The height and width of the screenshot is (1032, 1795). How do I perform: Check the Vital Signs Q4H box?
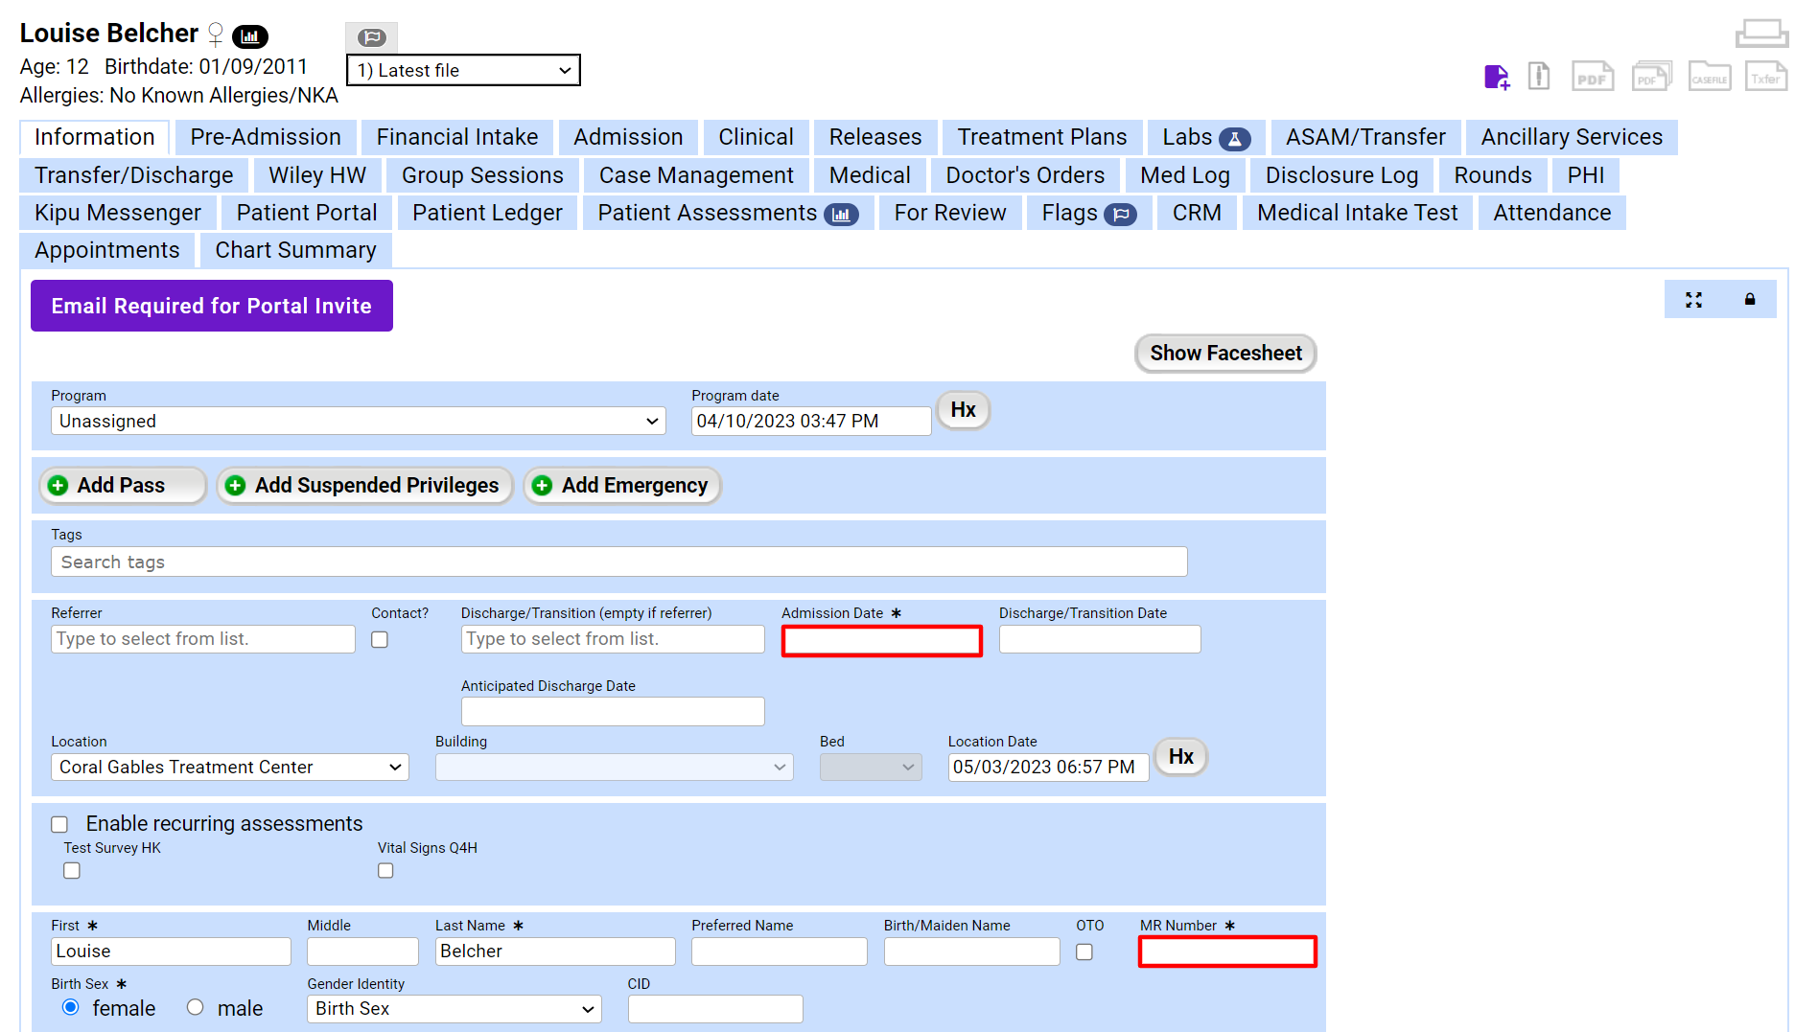pyautogui.click(x=385, y=870)
